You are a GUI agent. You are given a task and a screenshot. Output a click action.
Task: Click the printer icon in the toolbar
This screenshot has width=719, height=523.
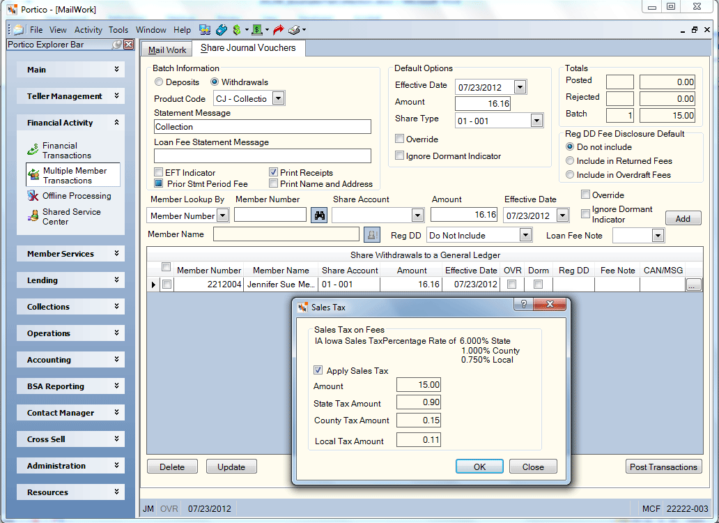point(294,30)
